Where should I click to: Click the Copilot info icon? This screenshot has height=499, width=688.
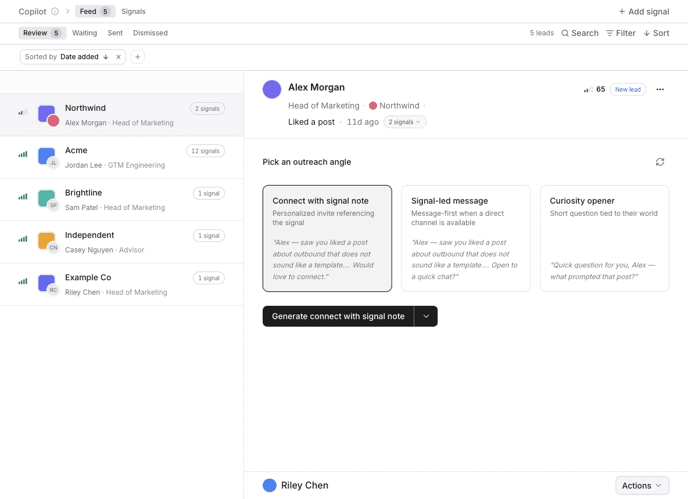[x=55, y=12]
